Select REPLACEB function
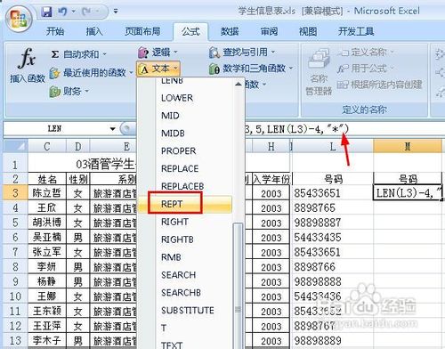The width and height of the screenshot is (445, 349). 182,186
